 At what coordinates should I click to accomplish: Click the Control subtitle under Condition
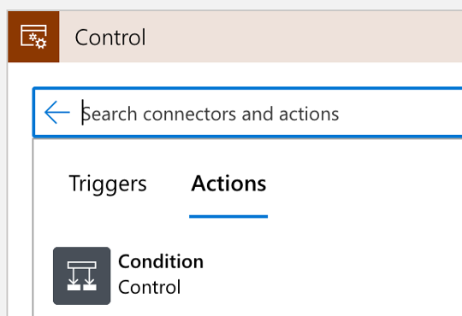click(x=150, y=287)
